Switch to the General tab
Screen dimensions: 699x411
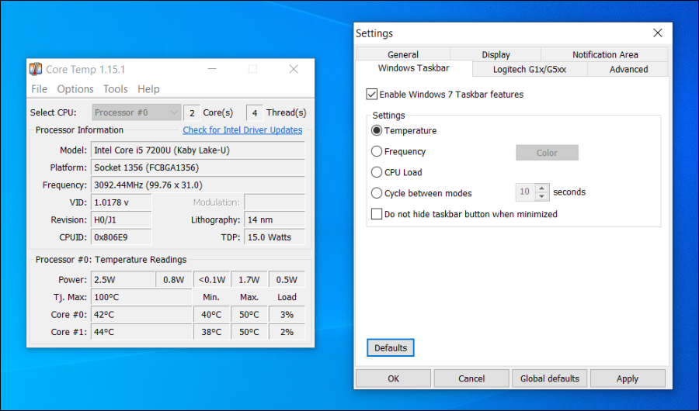point(403,54)
